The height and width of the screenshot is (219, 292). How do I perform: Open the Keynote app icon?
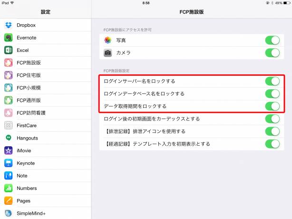[x=8, y=163]
